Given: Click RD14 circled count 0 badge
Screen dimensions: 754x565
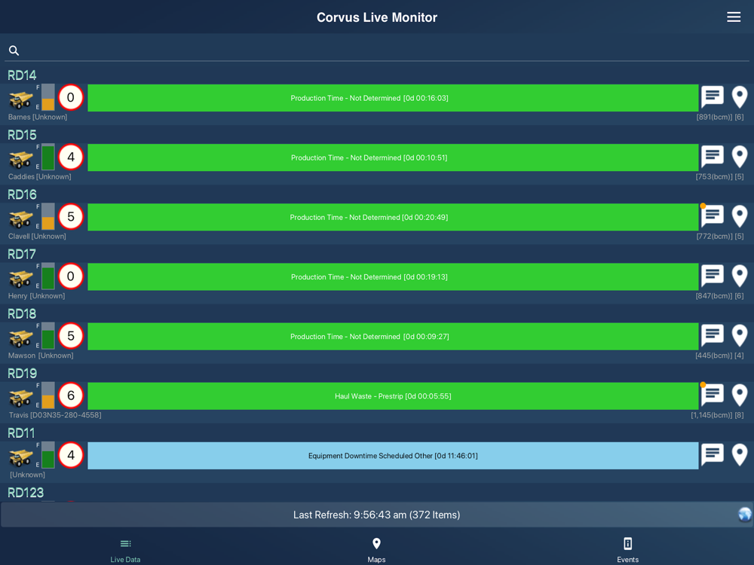Looking at the screenshot, I should tap(71, 97).
